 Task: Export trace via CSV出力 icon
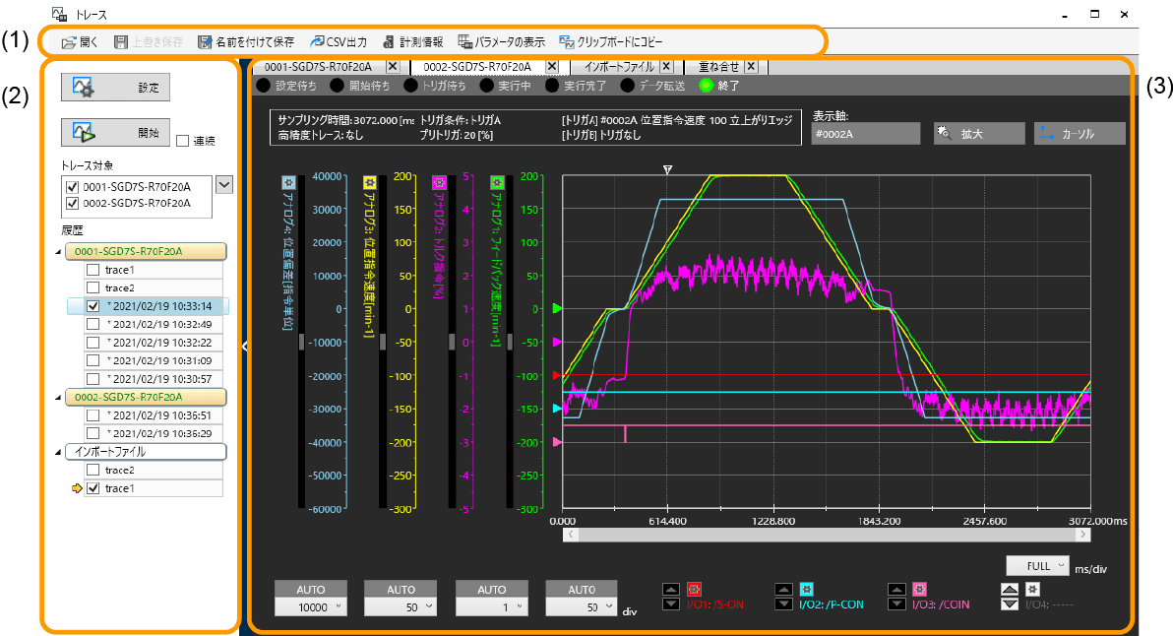[x=317, y=42]
